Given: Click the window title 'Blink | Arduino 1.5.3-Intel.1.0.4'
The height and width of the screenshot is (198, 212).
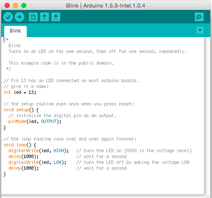Looking at the screenshot, I should [105, 6].
